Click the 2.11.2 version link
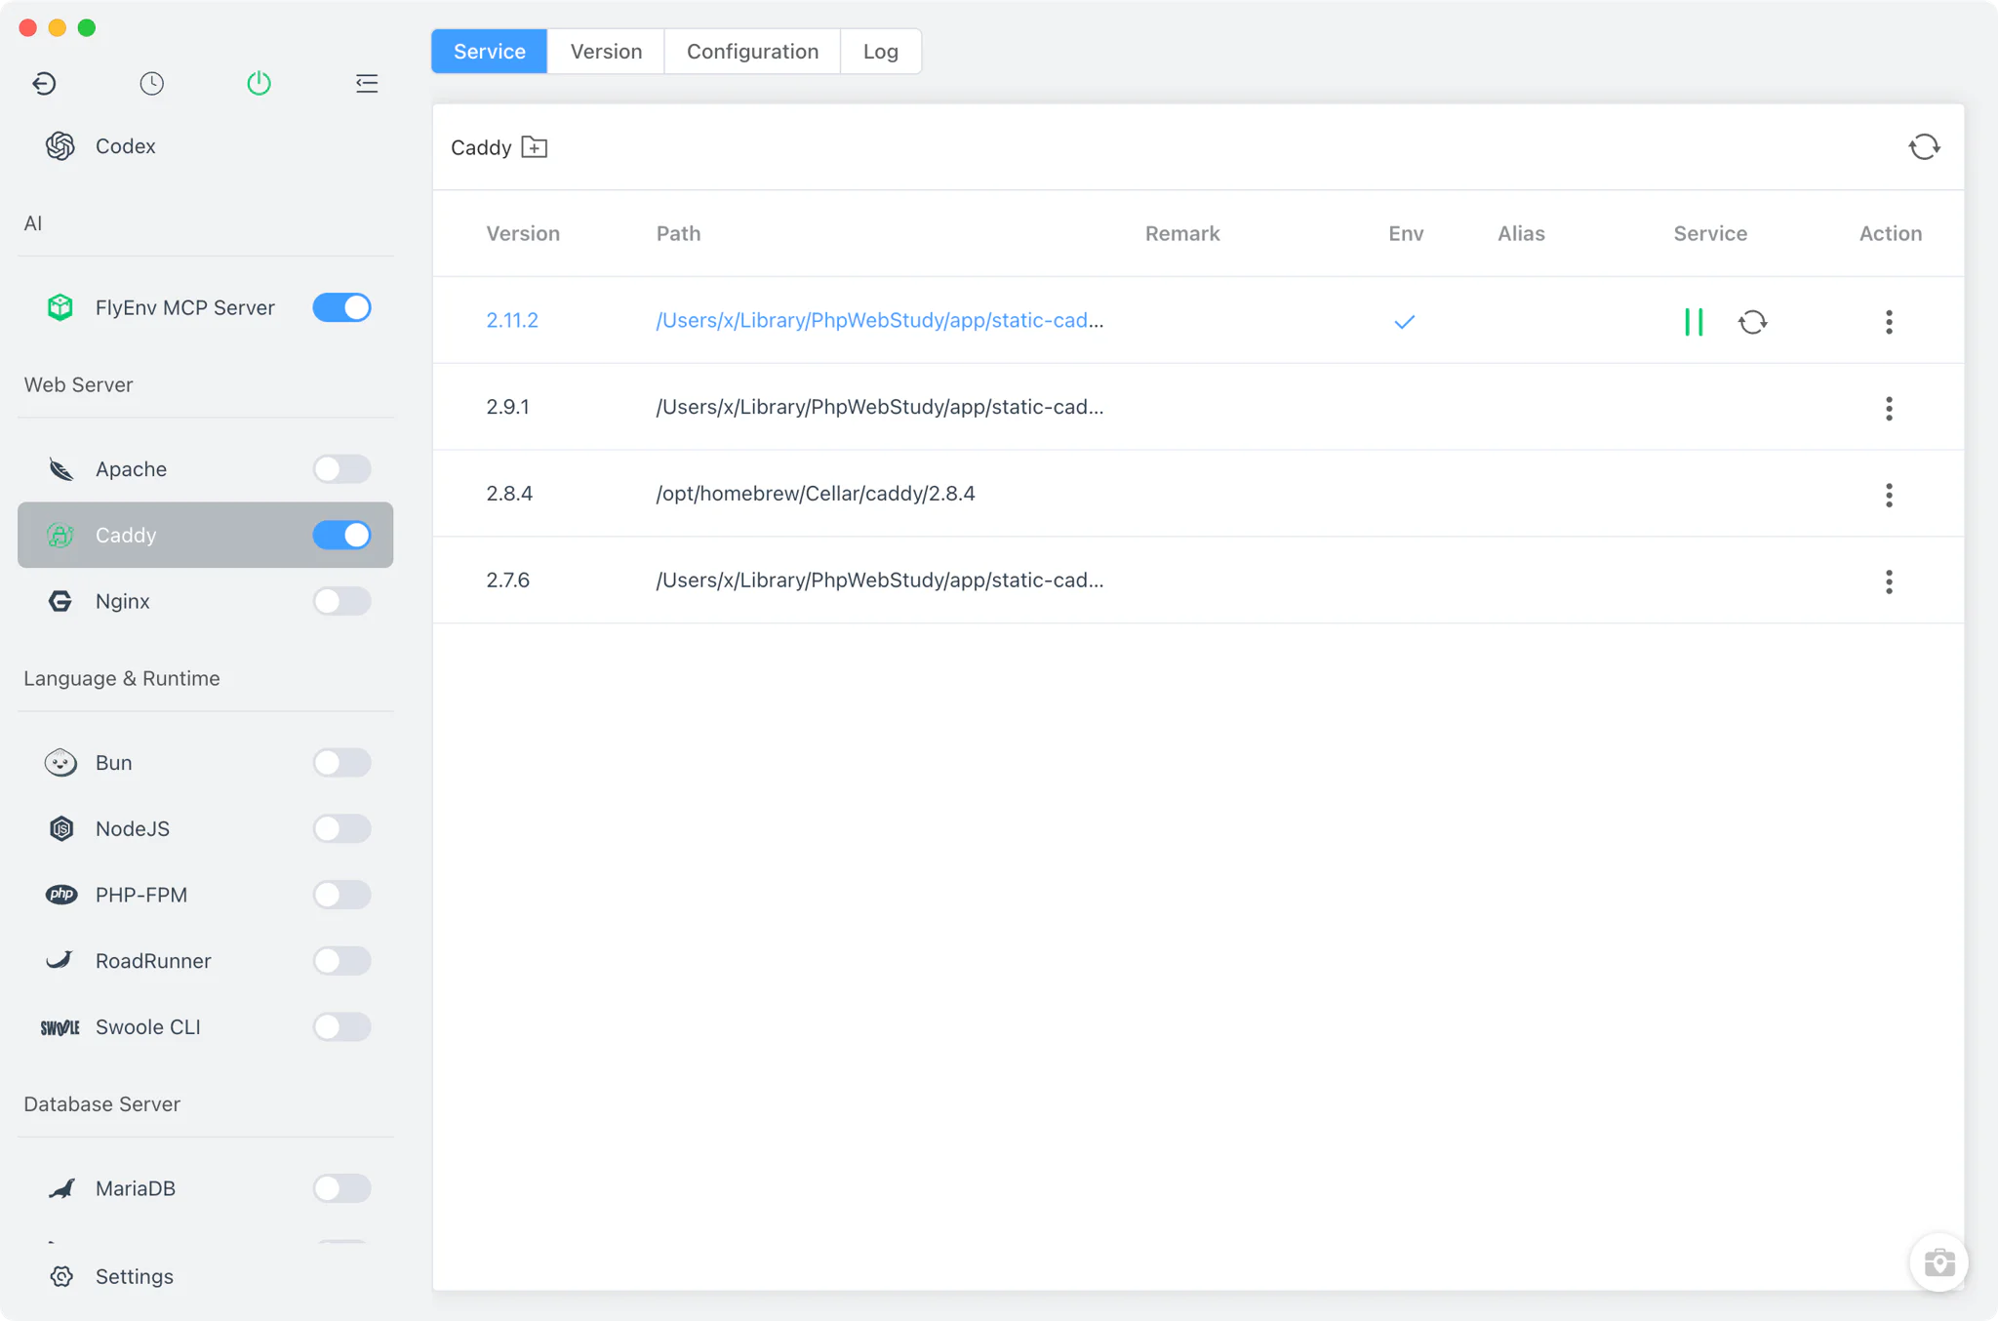This screenshot has height=1321, width=1998. click(512, 321)
